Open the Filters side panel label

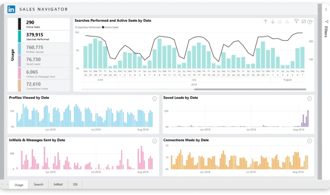(326, 31)
